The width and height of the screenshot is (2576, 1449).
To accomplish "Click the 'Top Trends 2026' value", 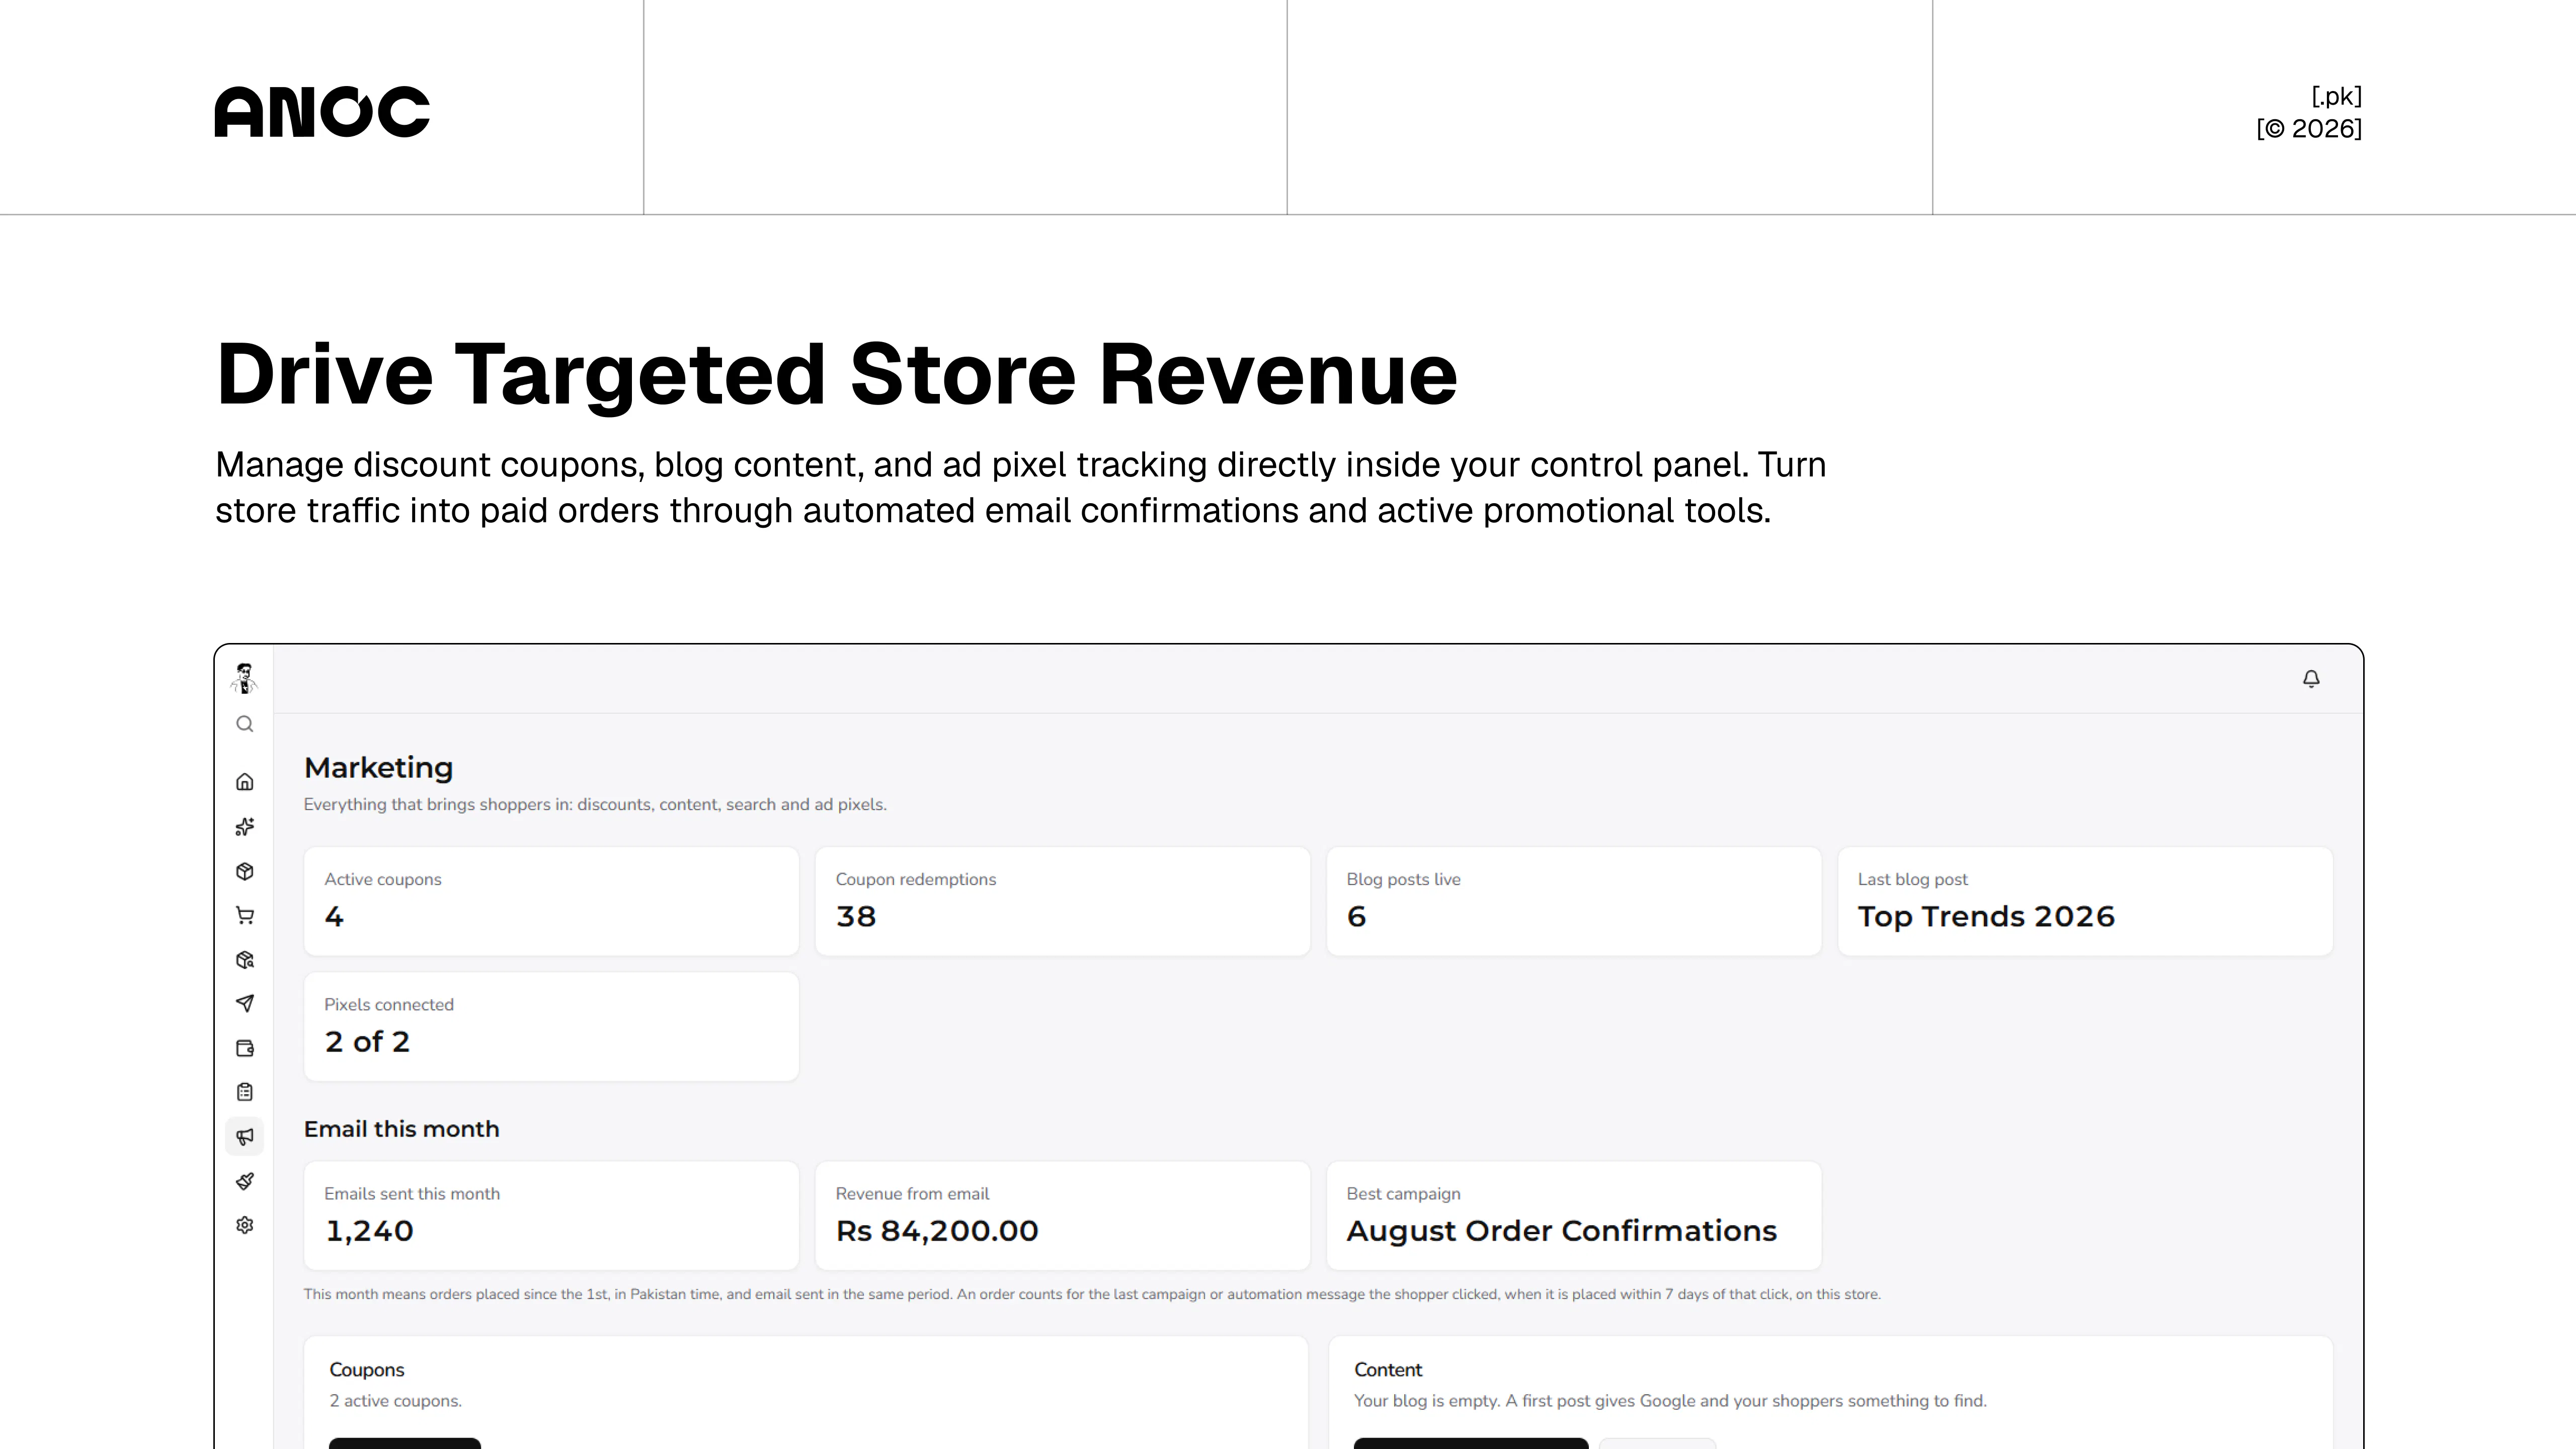I will pyautogui.click(x=1986, y=917).
